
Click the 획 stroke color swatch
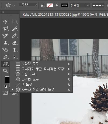[65, 5]
